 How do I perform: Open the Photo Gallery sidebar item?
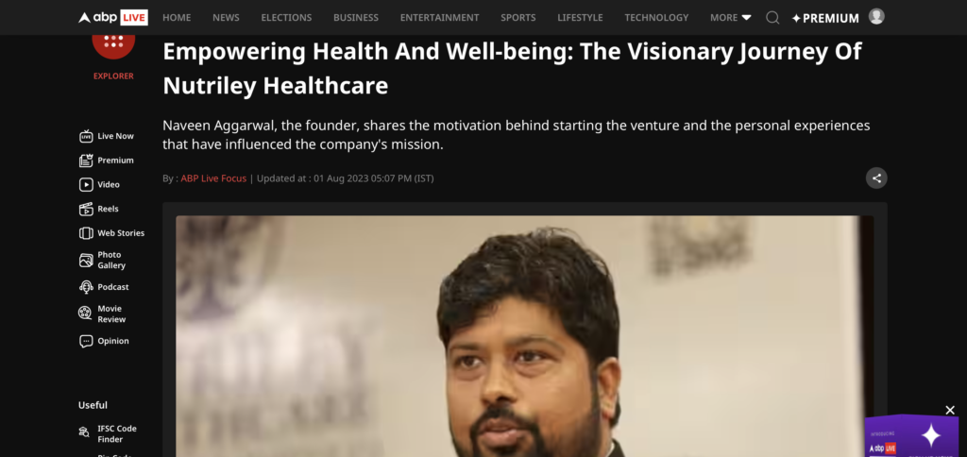click(x=103, y=261)
